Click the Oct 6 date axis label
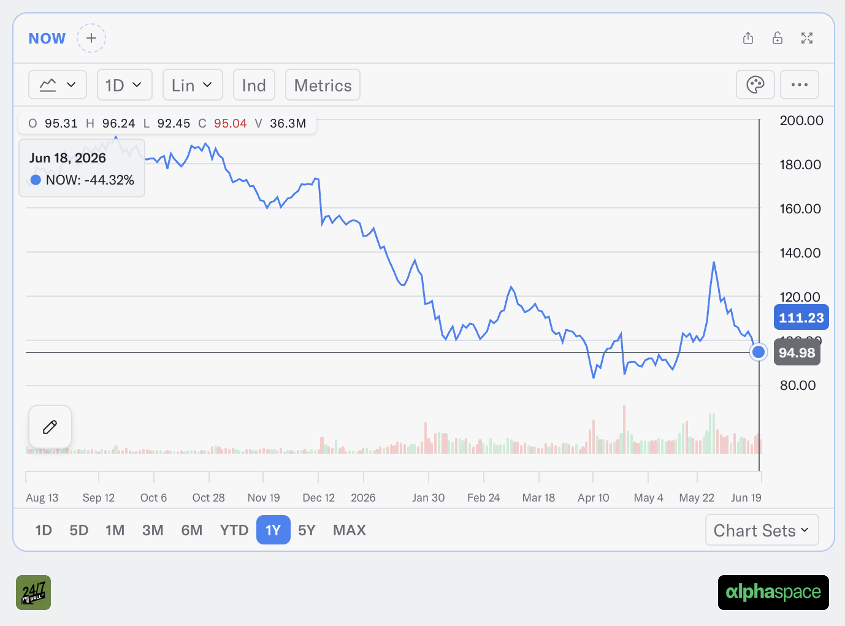This screenshot has height=626, width=845. [154, 498]
